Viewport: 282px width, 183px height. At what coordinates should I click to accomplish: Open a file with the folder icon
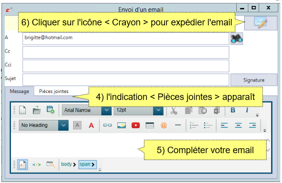point(37,110)
